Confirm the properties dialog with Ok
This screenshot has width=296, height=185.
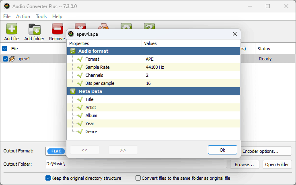click(222, 150)
